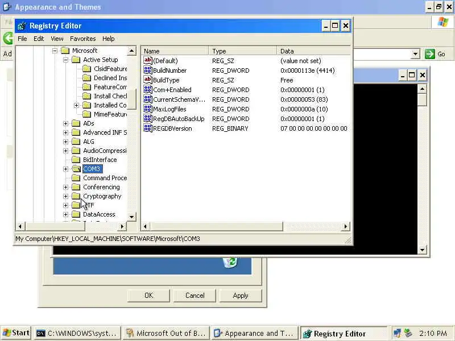Select the BuildNumber DWORD value icon

click(148, 70)
